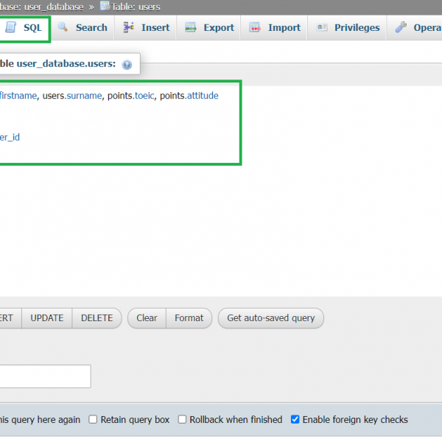The image size is (442, 442).
Task: Click the table icon in the breadcrumb
Action: tap(105, 6)
